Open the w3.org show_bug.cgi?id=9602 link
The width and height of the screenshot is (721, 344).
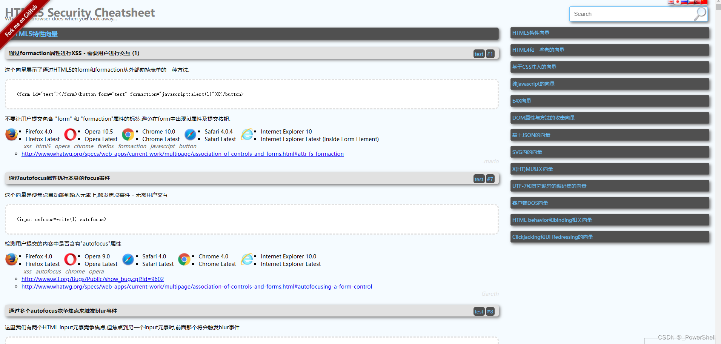[x=92, y=279]
